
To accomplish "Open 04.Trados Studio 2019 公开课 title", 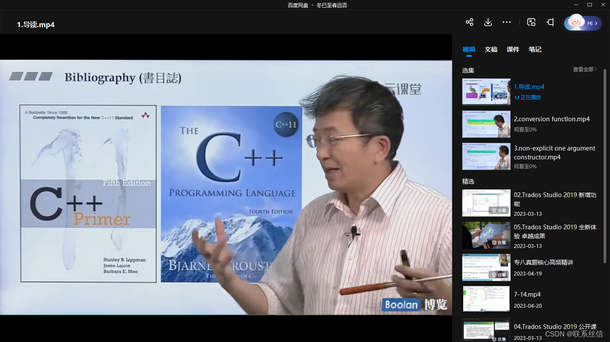I will tap(555, 327).
